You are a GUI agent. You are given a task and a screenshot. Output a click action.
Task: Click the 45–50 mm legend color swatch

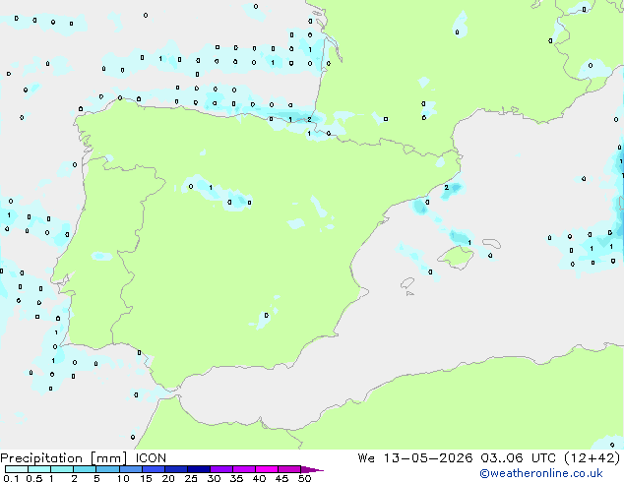tap(289, 469)
